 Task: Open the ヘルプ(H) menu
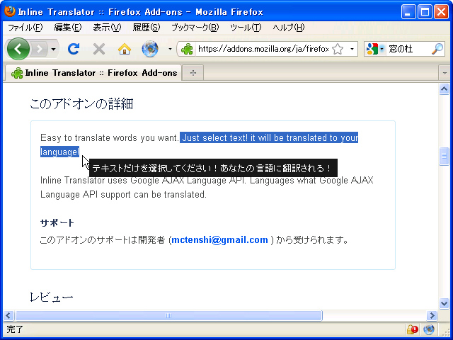289,28
